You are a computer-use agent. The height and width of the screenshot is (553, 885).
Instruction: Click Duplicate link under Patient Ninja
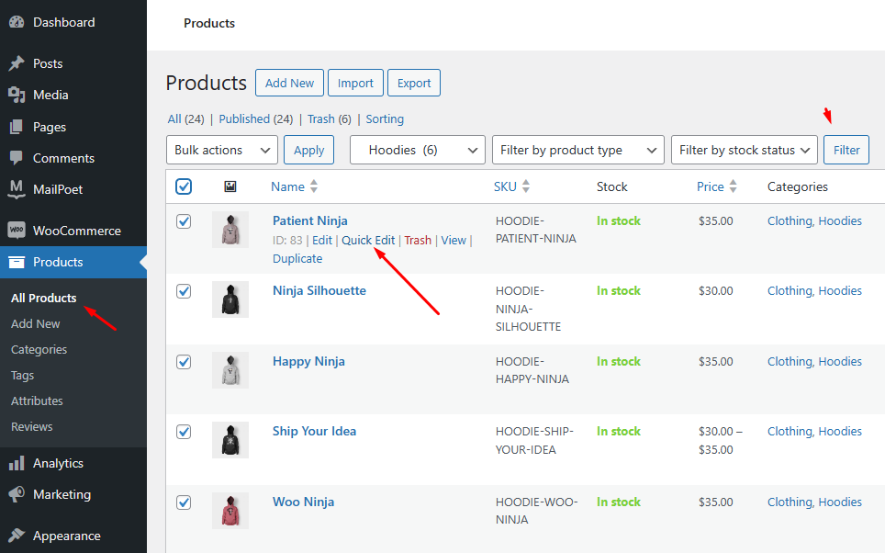pos(297,258)
